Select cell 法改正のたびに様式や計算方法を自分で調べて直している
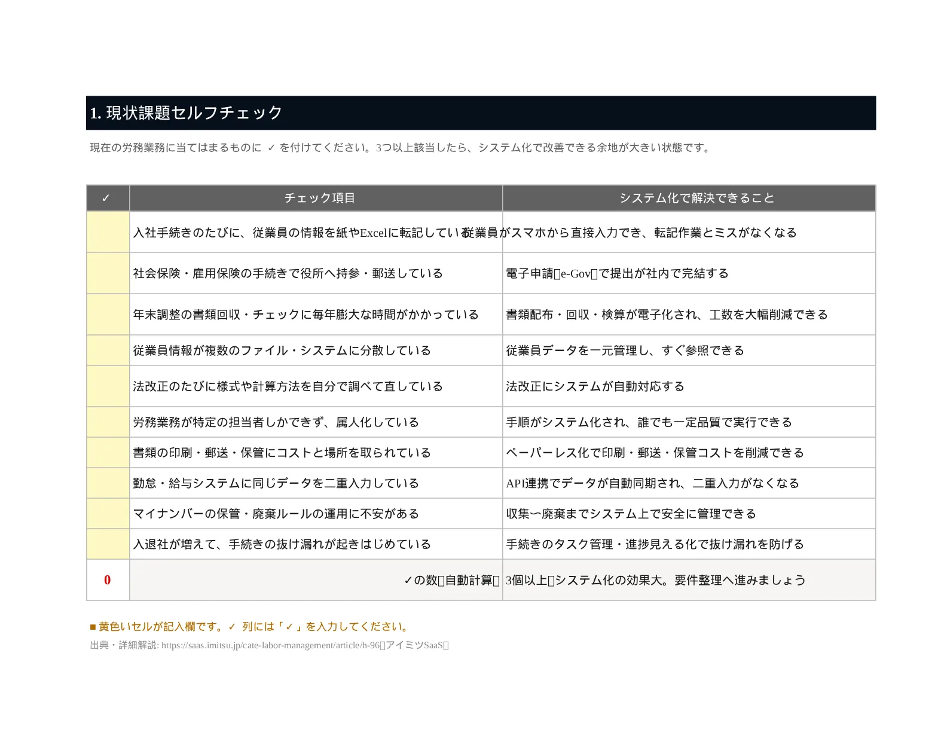 click(316, 386)
